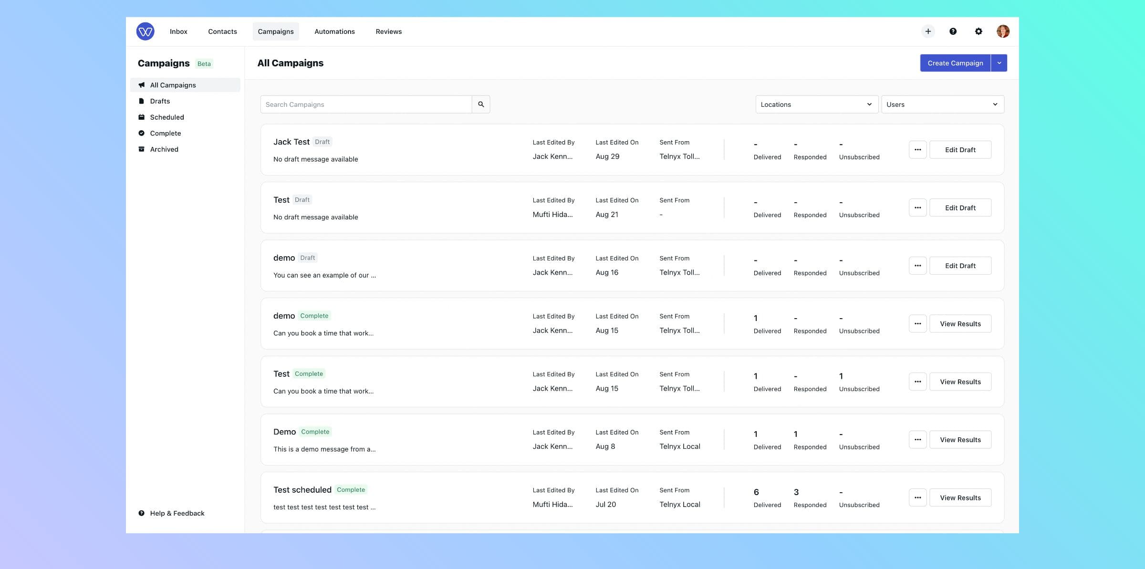Click the app logo icon in the header
1145x569 pixels.
[x=145, y=31]
